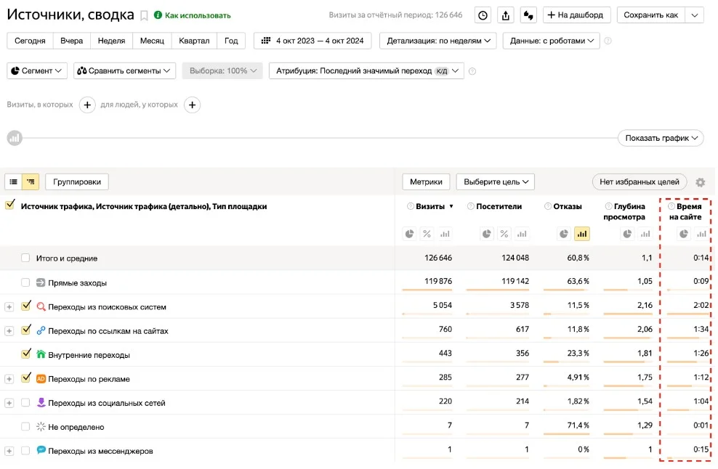Click the bookmark icon next to report title
The image size is (718, 469).
point(144,15)
